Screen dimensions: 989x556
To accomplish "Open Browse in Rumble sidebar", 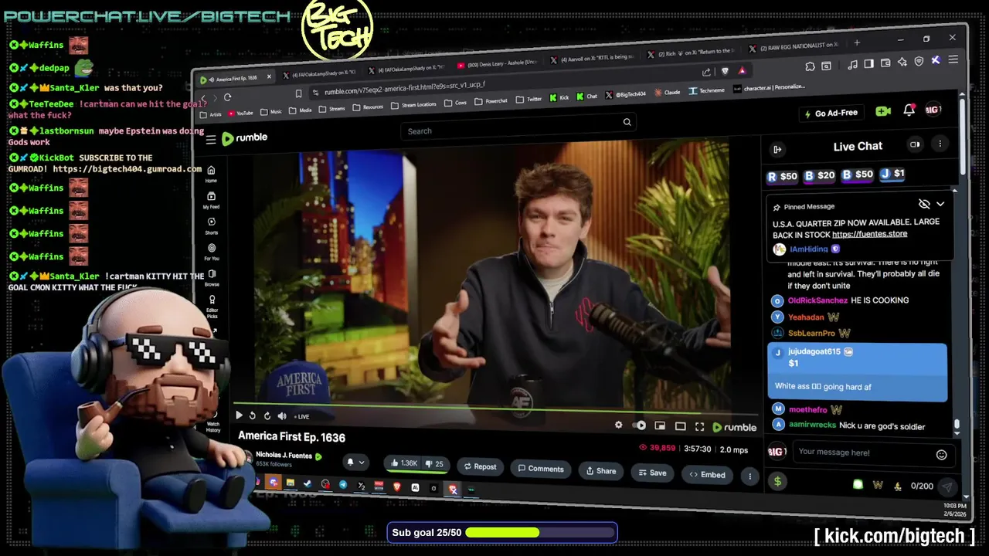I will [212, 278].
